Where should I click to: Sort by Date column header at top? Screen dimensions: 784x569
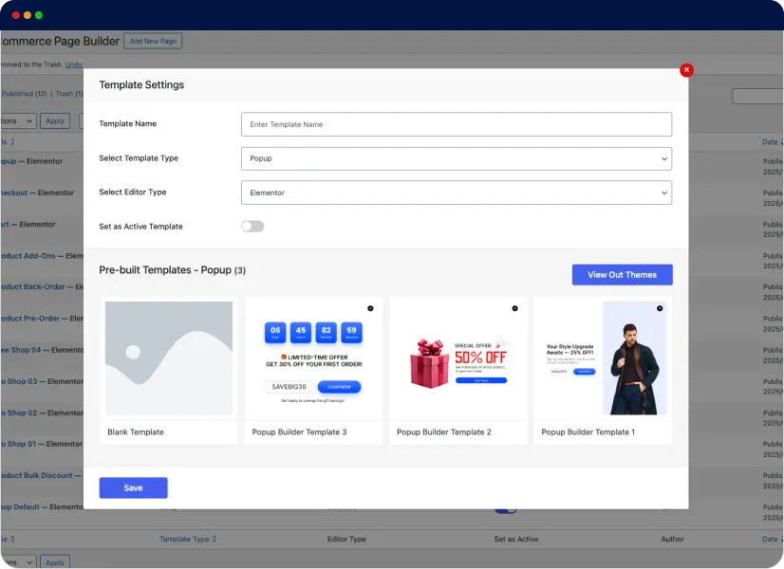(x=772, y=142)
